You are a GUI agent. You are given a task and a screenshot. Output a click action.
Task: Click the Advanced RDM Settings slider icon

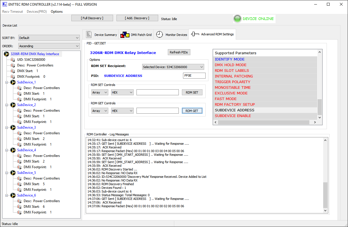[195, 34]
